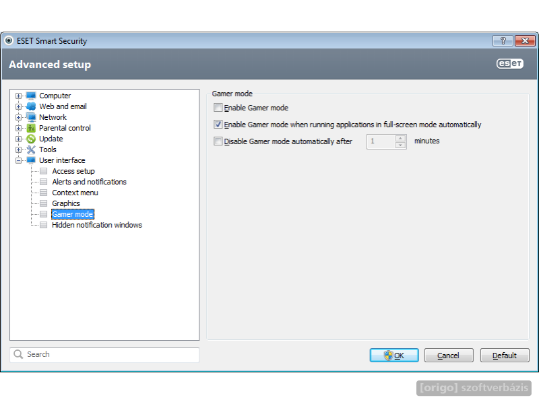Image resolution: width=539 pixels, height=404 pixels.
Task: Click the Parental control icon
Action: [x=31, y=128]
